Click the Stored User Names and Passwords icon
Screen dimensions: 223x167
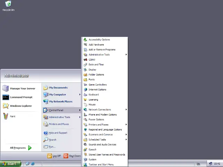pos(85,154)
